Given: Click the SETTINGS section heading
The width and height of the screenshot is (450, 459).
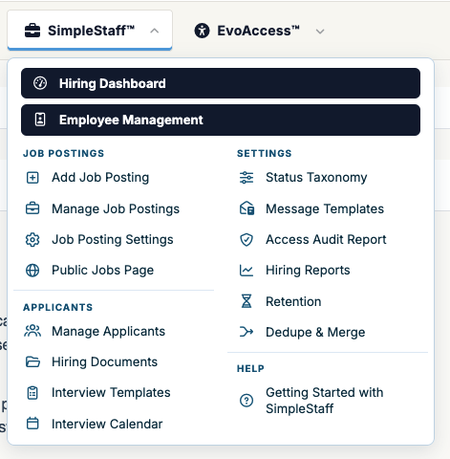Looking at the screenshot, I should (265, 153).
